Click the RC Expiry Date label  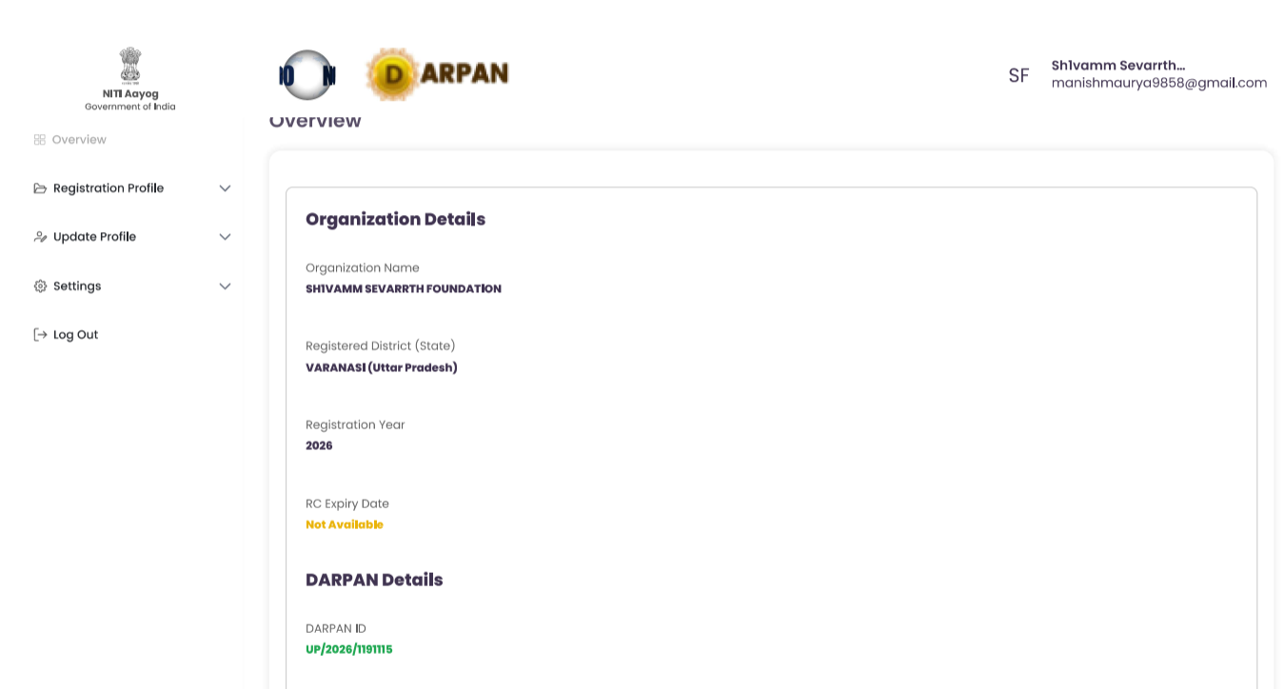click(x=347, y=503)
